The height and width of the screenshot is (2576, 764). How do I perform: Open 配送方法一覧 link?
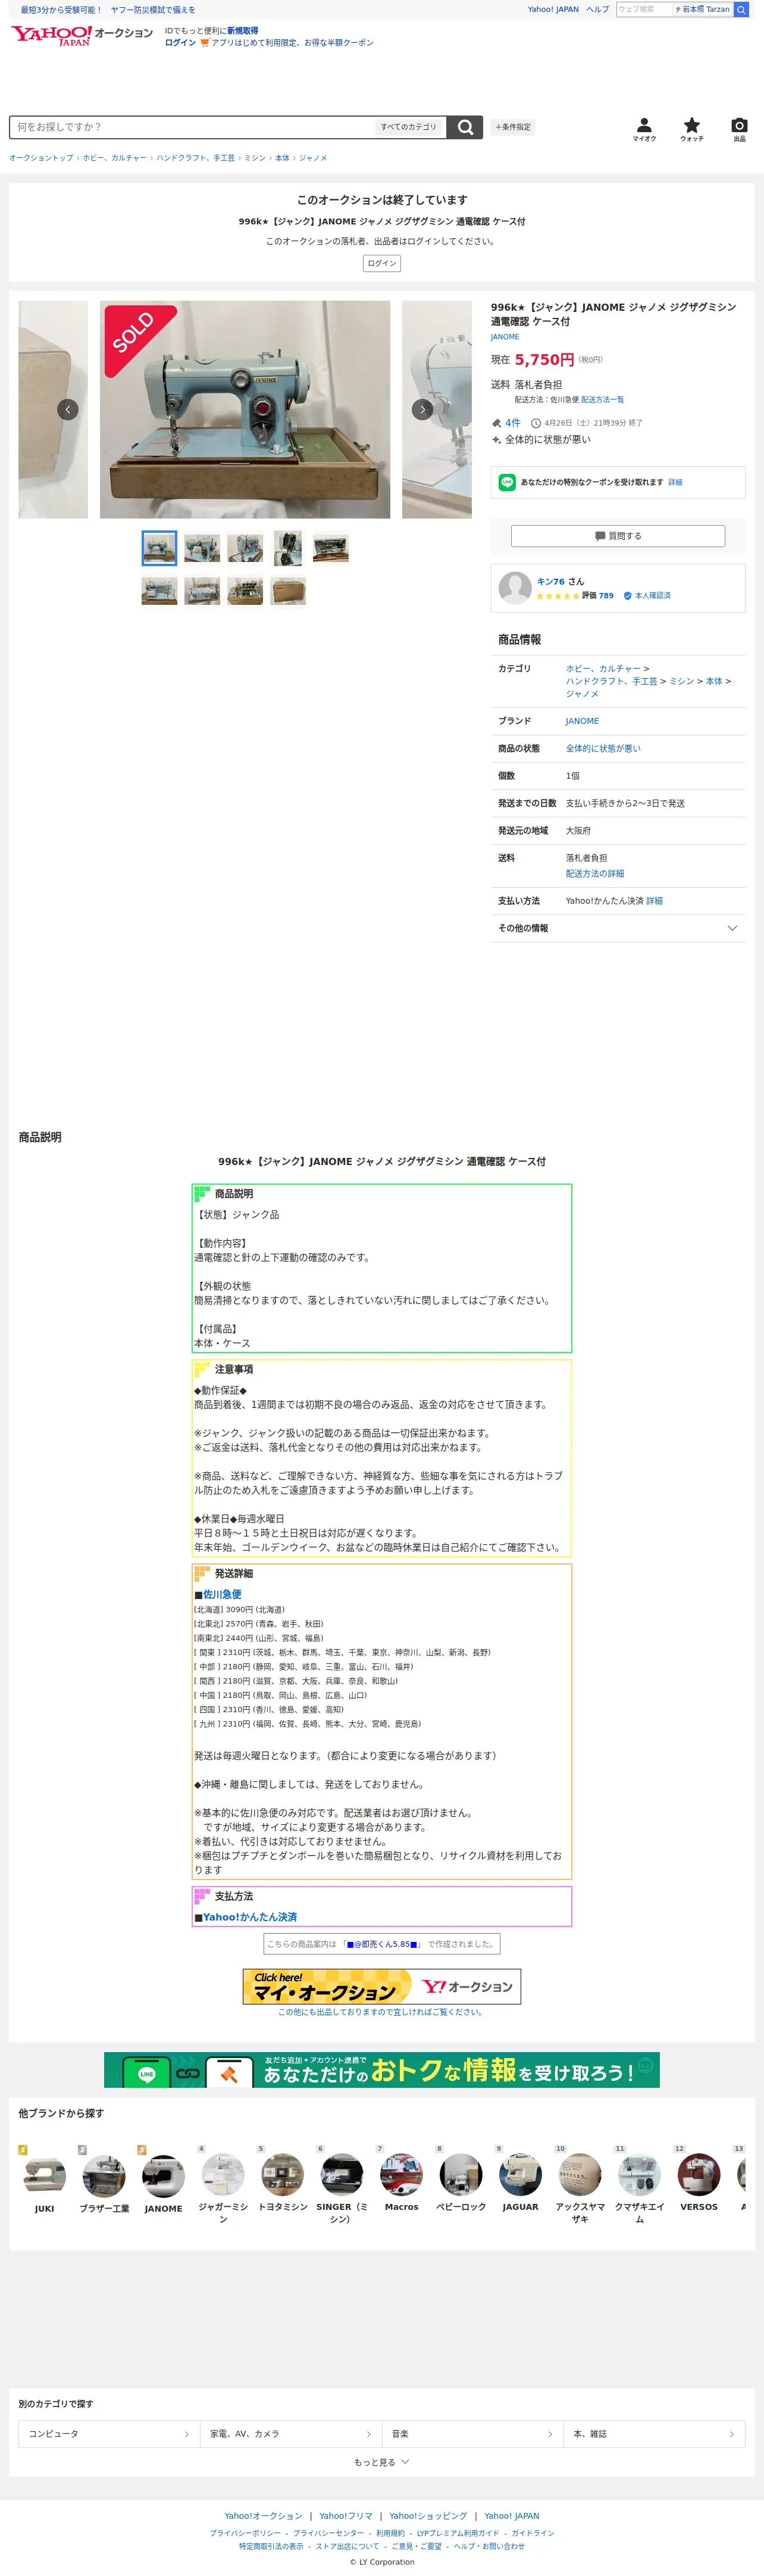[603, 399]
